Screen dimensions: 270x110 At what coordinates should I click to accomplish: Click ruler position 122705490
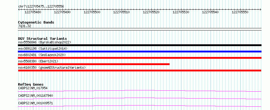62,12
